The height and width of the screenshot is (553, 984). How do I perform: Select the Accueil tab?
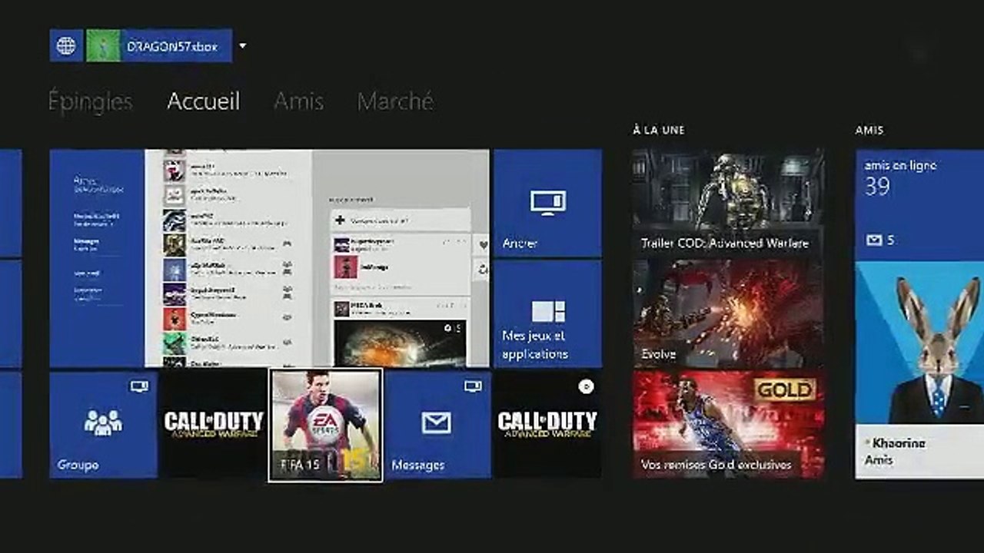[204, 101]
